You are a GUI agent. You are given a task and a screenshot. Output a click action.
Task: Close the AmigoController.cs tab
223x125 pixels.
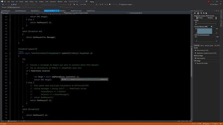point(59,11)
